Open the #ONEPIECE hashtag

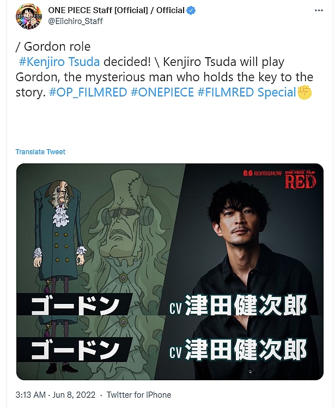tap(162, 93)
